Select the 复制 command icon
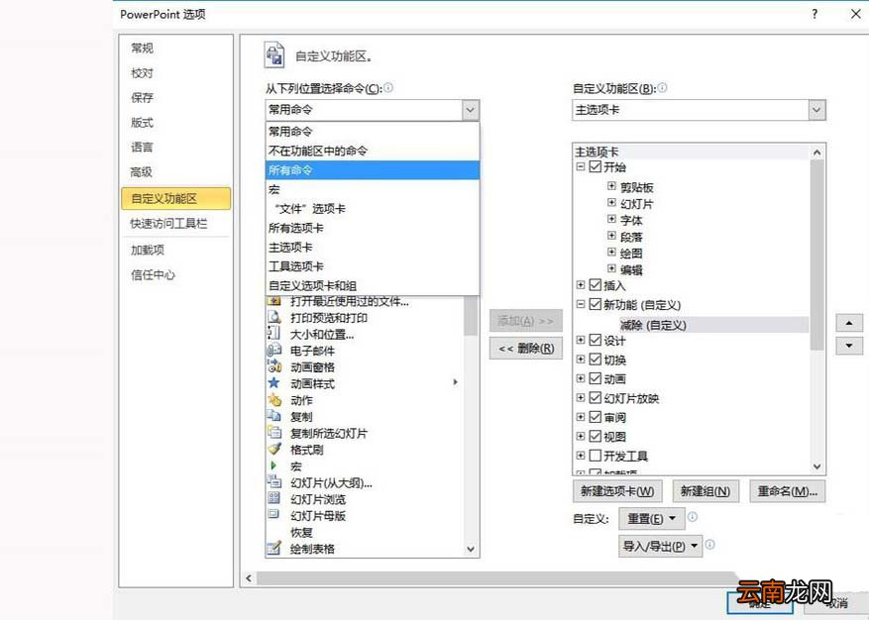 pyautogui.click(x=273, y=416)
